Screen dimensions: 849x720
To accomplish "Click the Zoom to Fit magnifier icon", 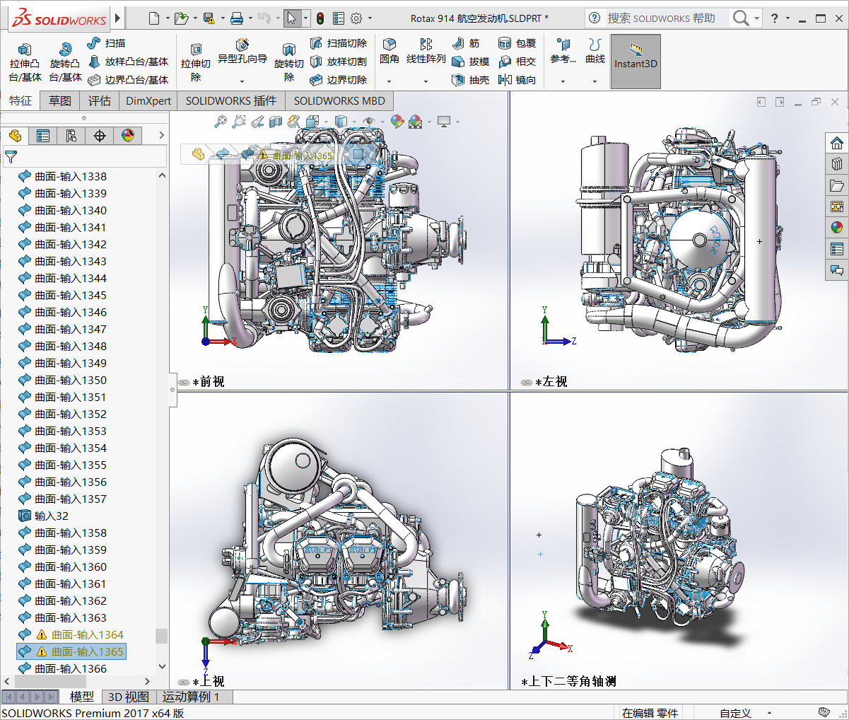I will [x=221, y=122].
